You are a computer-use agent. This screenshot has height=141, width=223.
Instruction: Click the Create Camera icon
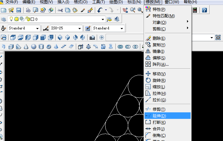(92, 37)
